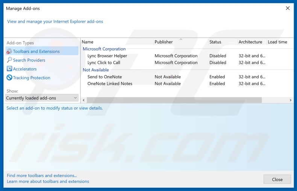Click the Accelerators arrow icon
297x191 pixels.
(9, 69)
